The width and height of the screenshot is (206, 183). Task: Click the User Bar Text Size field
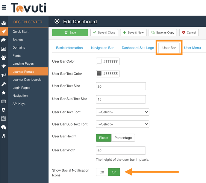121,86
